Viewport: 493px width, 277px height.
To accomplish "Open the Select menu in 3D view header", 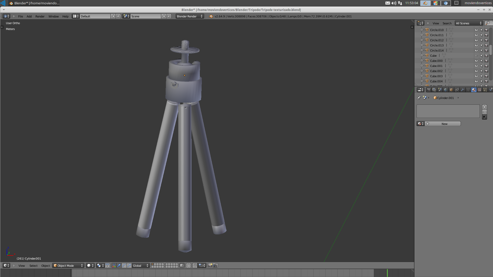I will (x=33, y=265).
